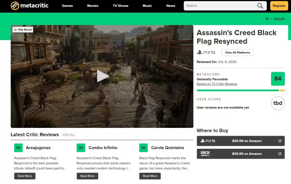Open the TV Shows menu
Screen dimensions: 291x184
pos(120,6)
